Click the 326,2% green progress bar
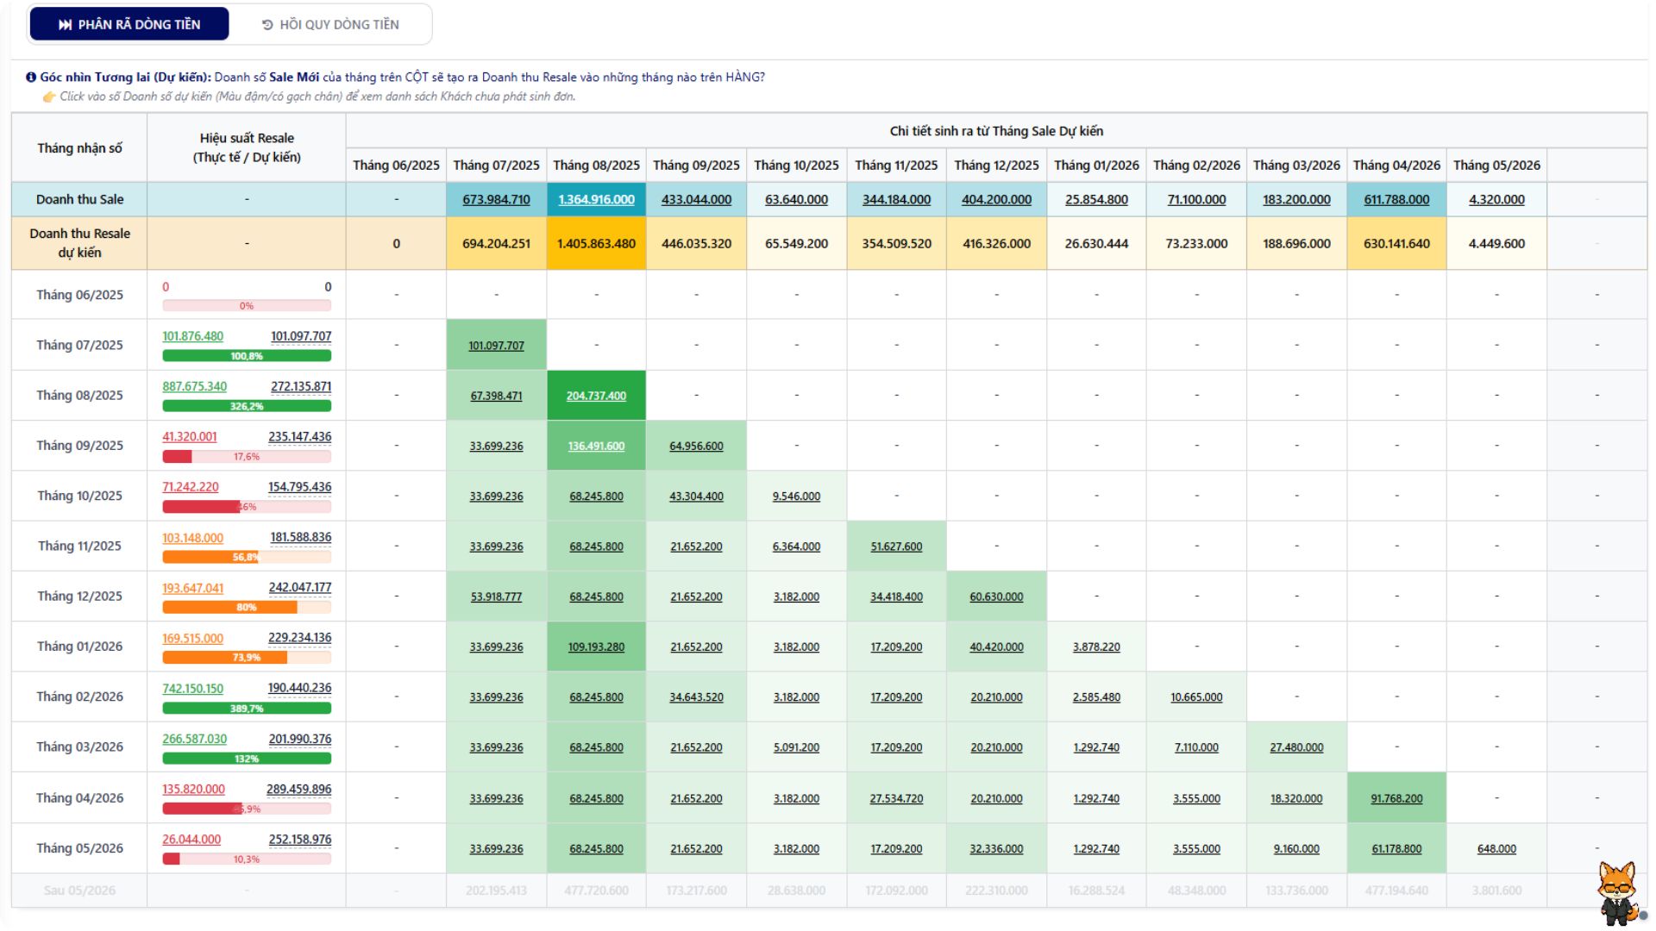This screenshot has height=931, width=1656. click(247, 406)
